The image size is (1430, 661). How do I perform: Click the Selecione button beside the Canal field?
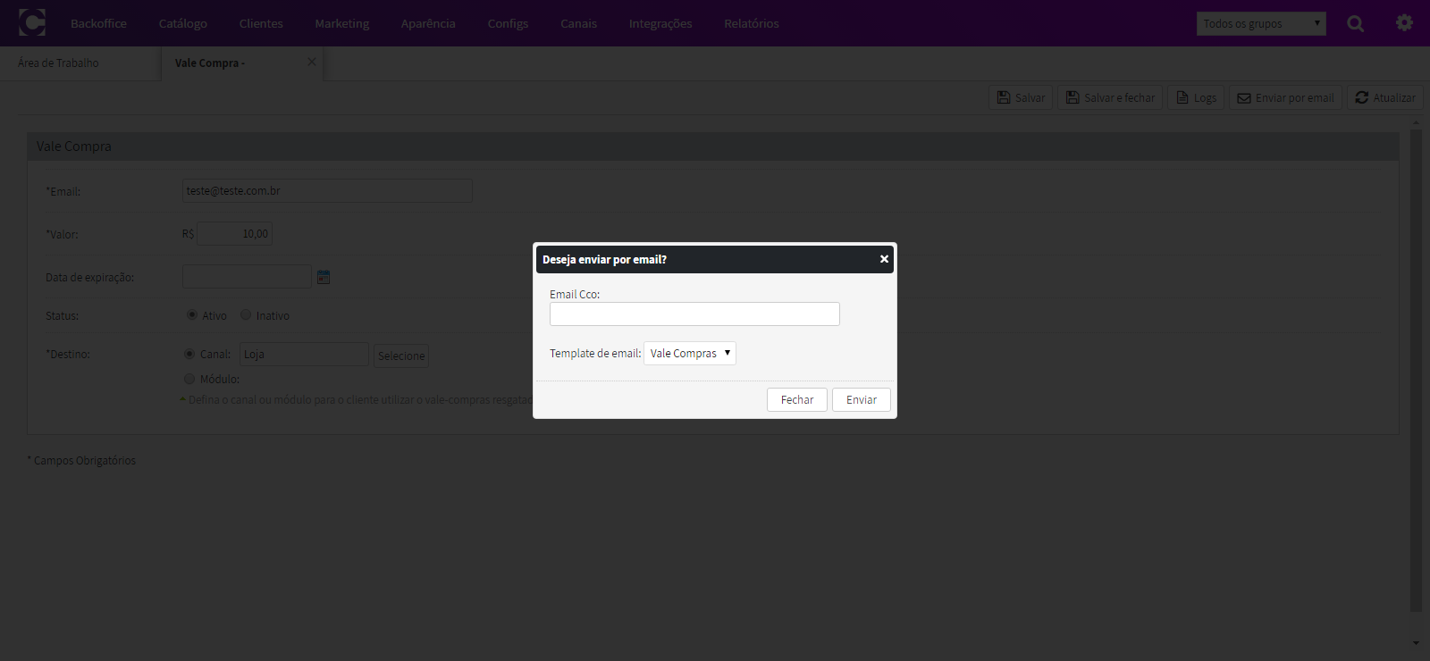pos(401,356)
